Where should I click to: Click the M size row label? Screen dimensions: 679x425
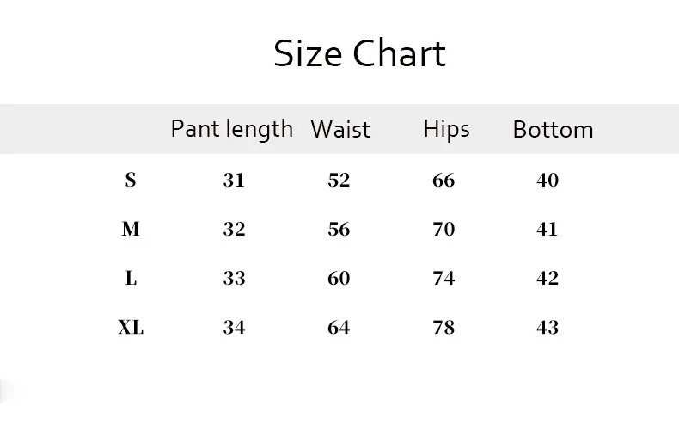coord(131,229)
